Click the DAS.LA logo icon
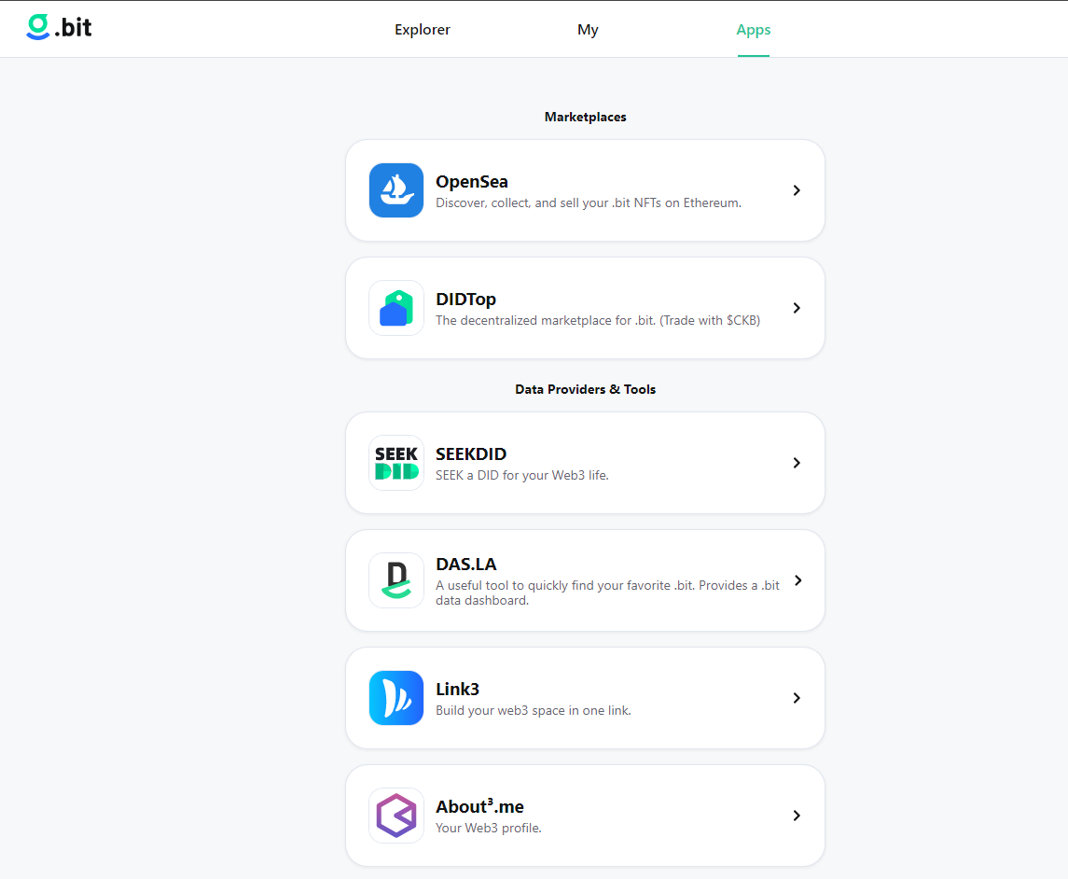Image resolution: width=1068 pixels, height=879 pixels. 396,580
